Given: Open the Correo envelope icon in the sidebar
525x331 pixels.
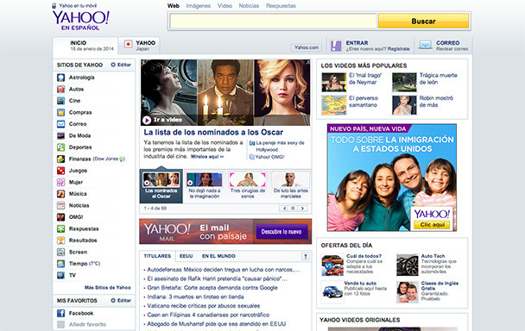Looking at the screenshot, I should (60, 124).
